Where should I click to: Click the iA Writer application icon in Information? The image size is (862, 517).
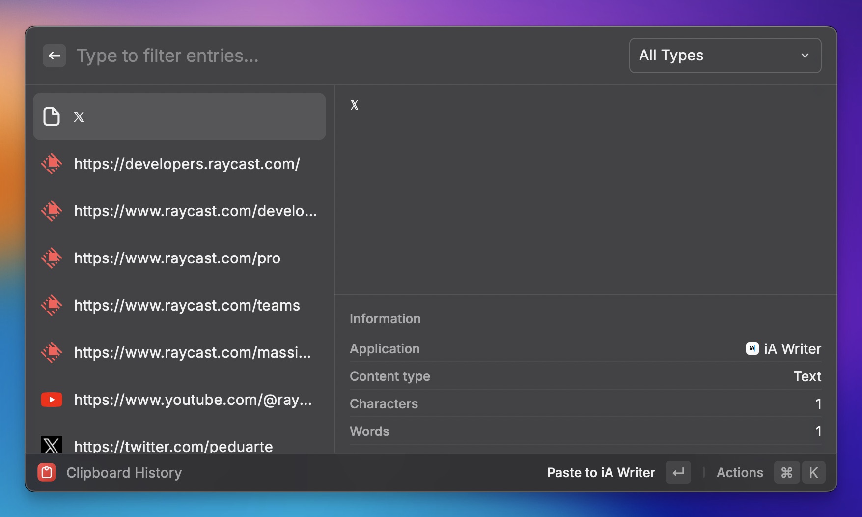tap(752, 348)
